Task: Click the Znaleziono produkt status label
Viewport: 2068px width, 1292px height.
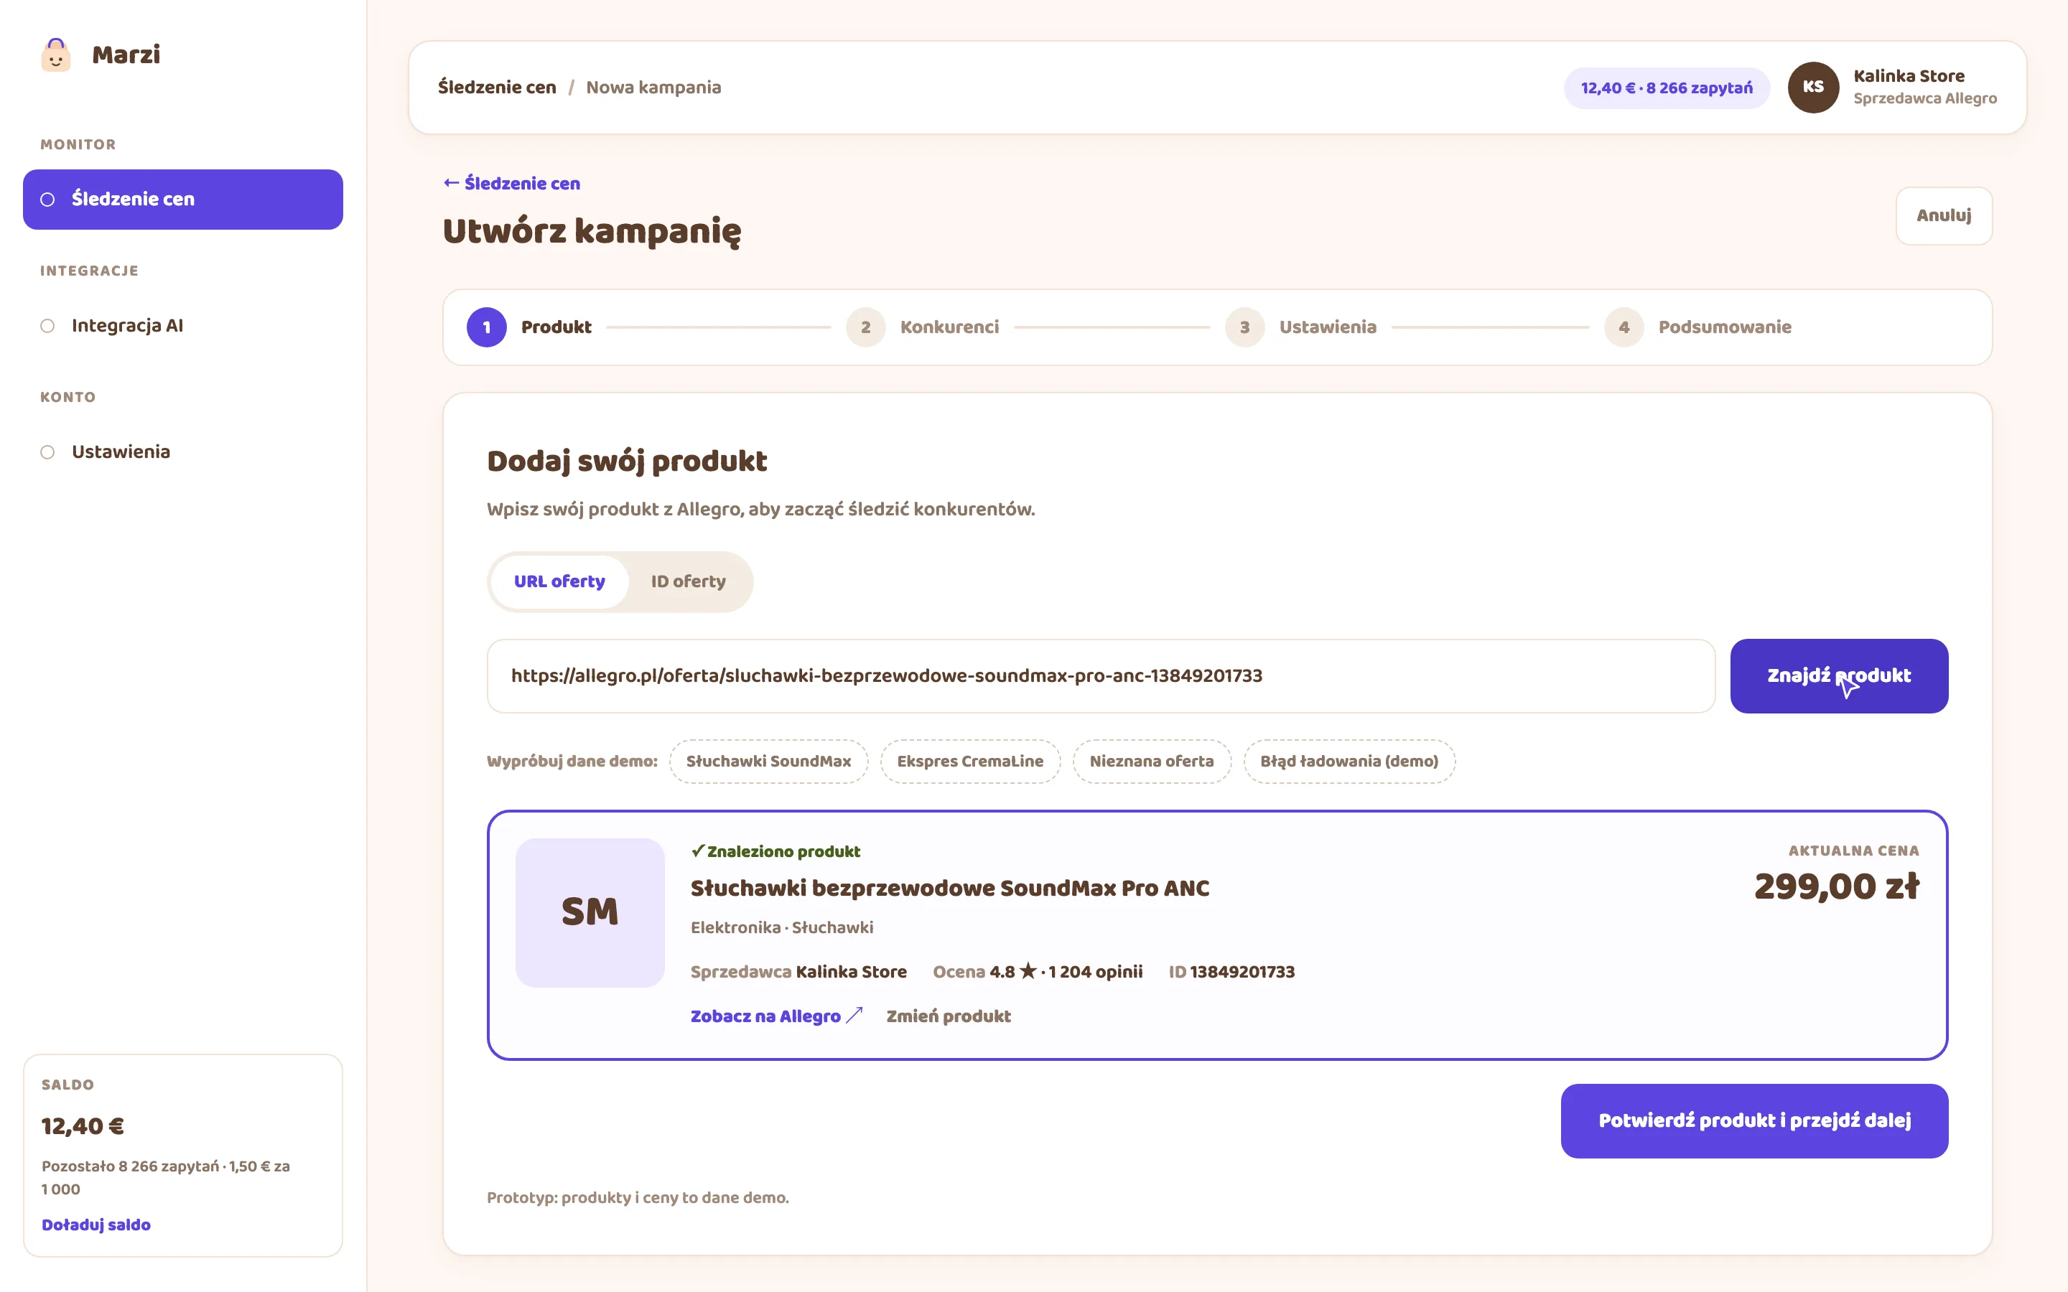Action: [x=775, y=851]
